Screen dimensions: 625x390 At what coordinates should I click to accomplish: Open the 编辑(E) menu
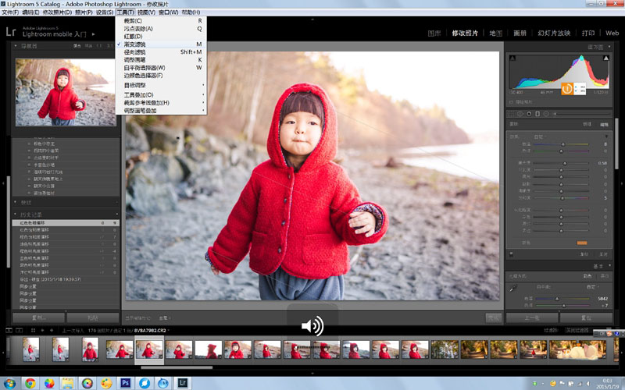click(x=30, y=12)
